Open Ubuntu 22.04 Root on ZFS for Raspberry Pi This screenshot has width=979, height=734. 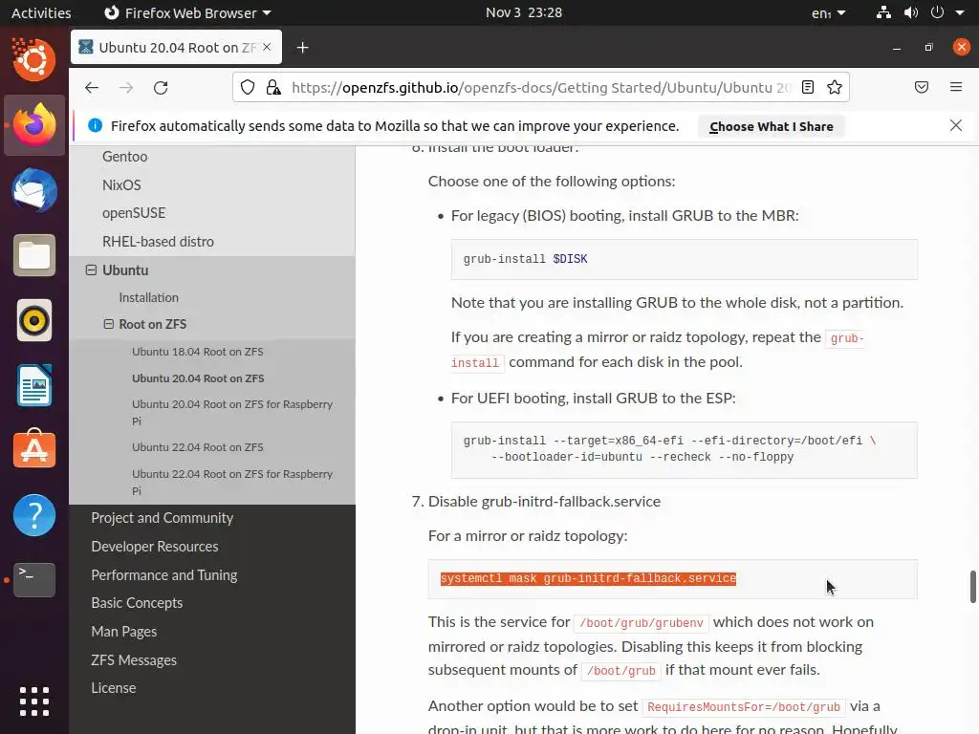click(232, 482)
